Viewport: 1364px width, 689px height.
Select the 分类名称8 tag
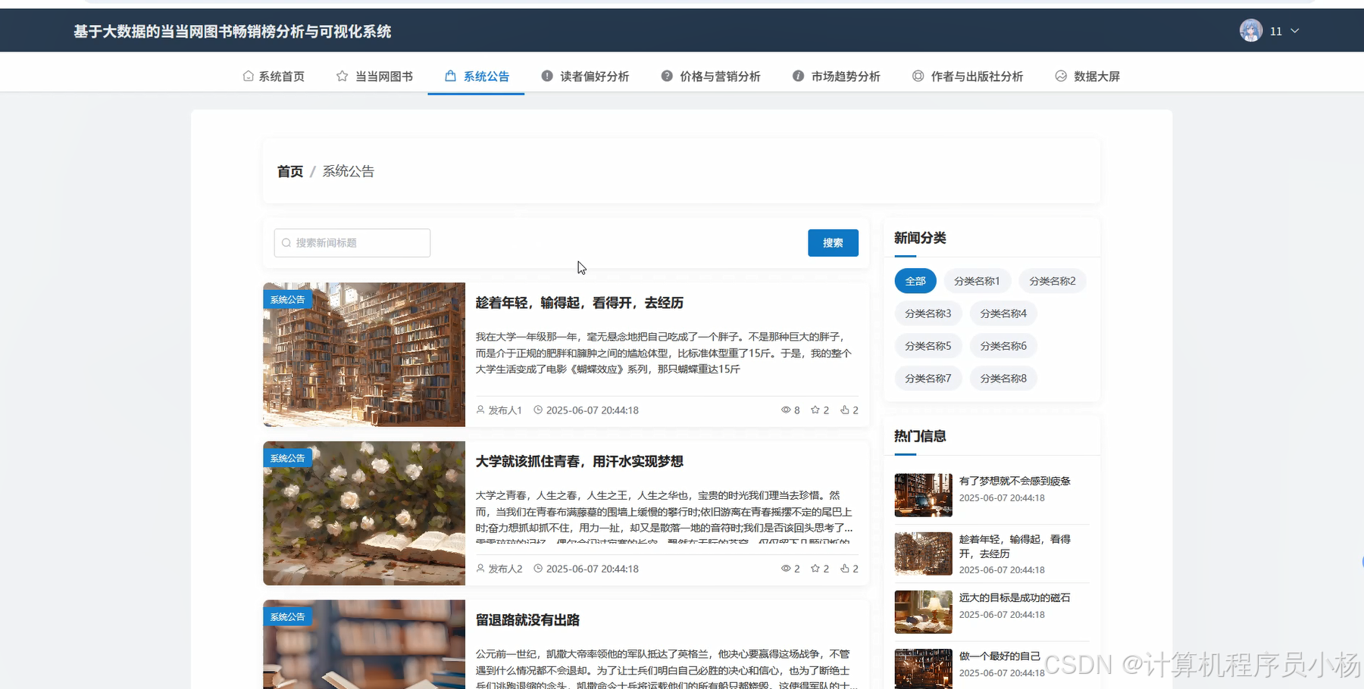pyautogui.click(x=1003, y=379)
